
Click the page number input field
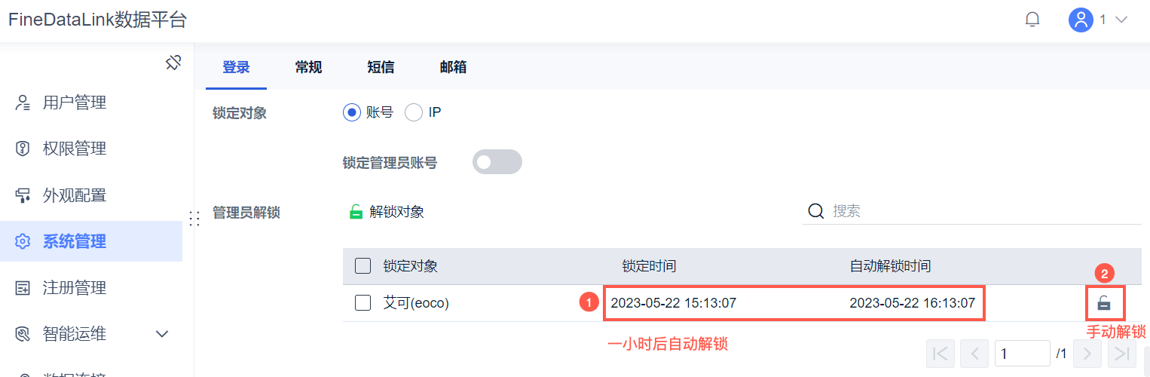pos(1021,353)
